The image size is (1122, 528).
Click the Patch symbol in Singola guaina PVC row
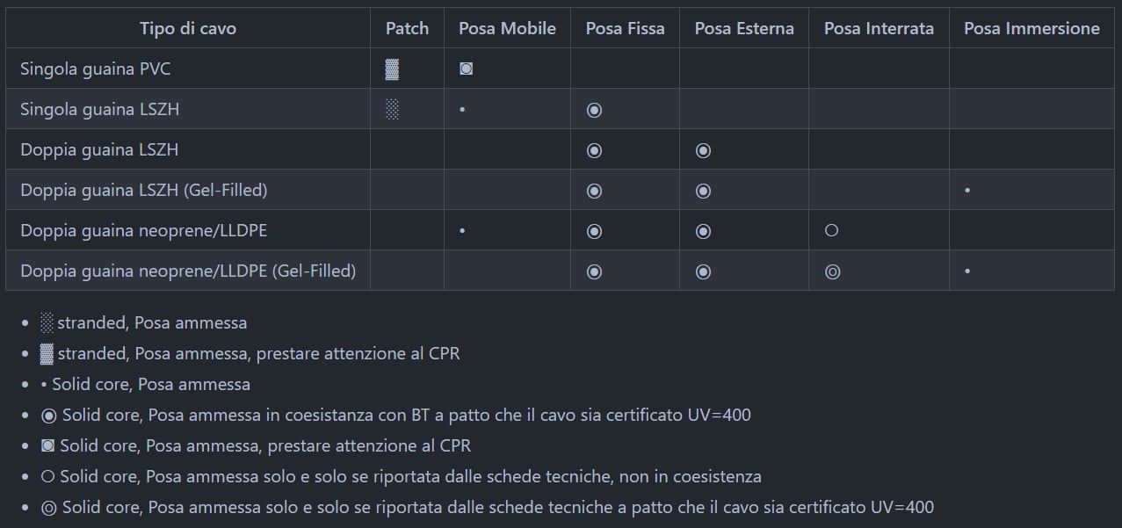392,69
